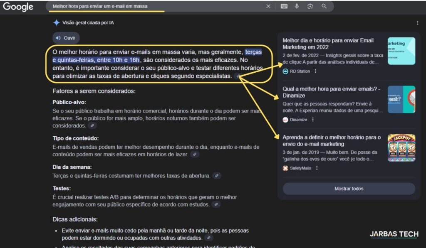Open the AI overview three-dot options menu
The width and height of the screenshot is (426, 248).
417,23
